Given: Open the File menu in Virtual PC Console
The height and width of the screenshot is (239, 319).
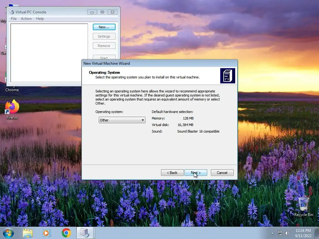Looking at the screenshot, I should point(14,18).
